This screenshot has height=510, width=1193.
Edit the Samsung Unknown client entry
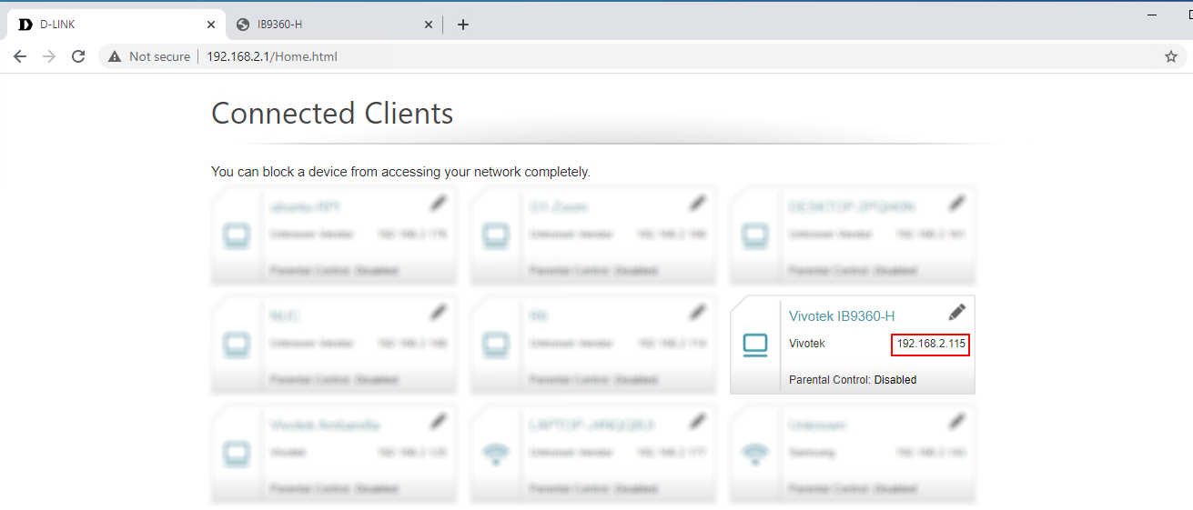point(956,421)
